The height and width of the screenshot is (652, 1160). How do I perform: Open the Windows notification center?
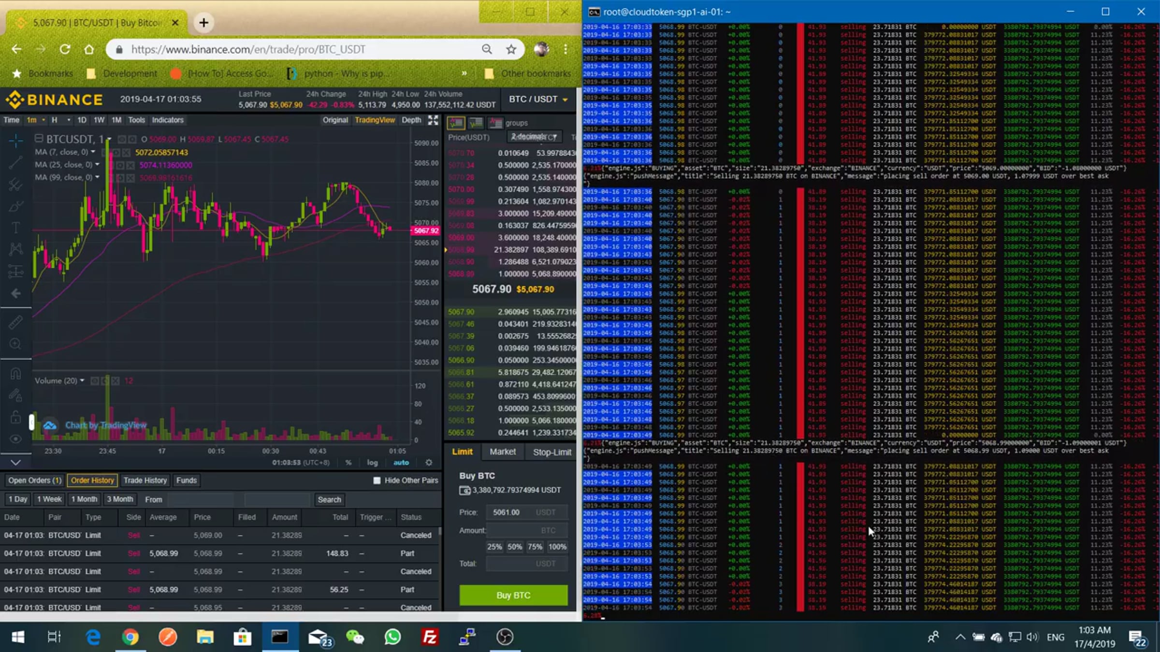coord(1137,638)
